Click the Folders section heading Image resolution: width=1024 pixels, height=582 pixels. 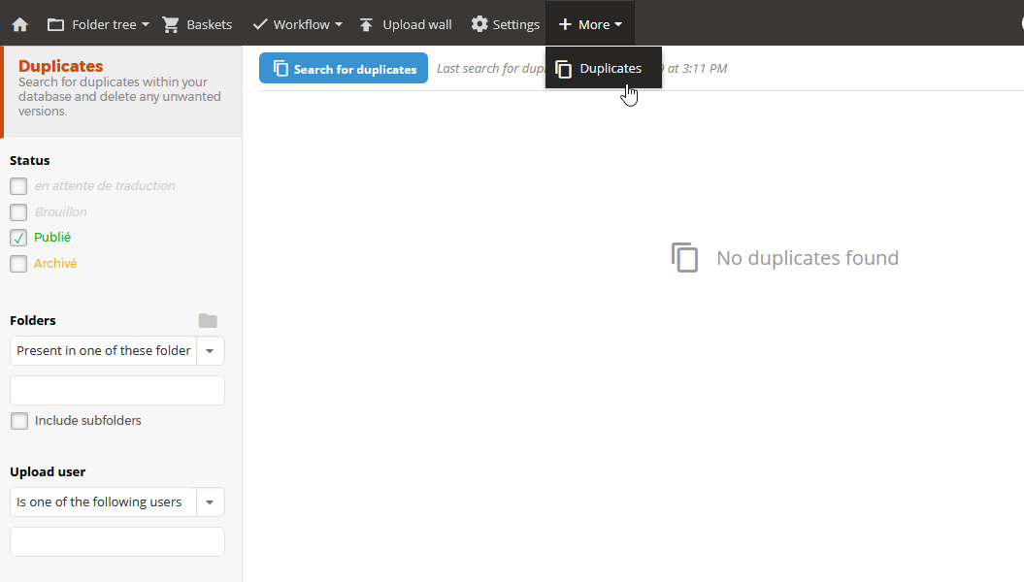click(x=33, y=320)
